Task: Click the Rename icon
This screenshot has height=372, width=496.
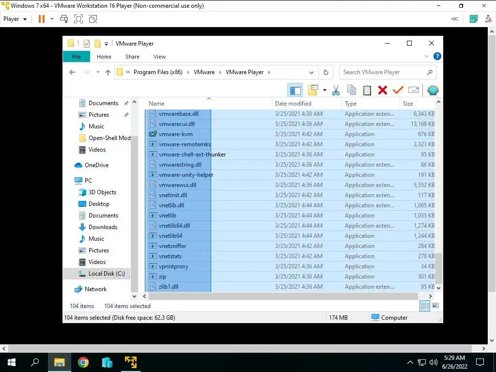Action: 414,91
